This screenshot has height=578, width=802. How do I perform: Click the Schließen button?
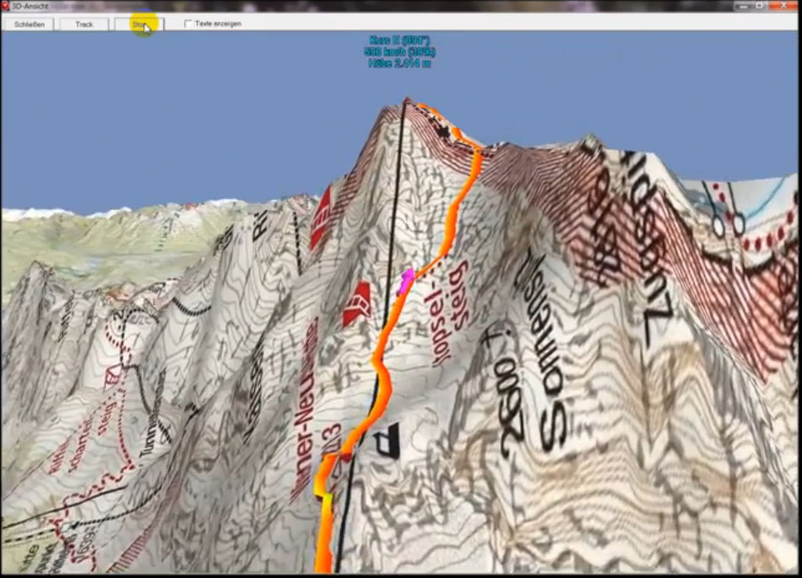tap(29, 24)
